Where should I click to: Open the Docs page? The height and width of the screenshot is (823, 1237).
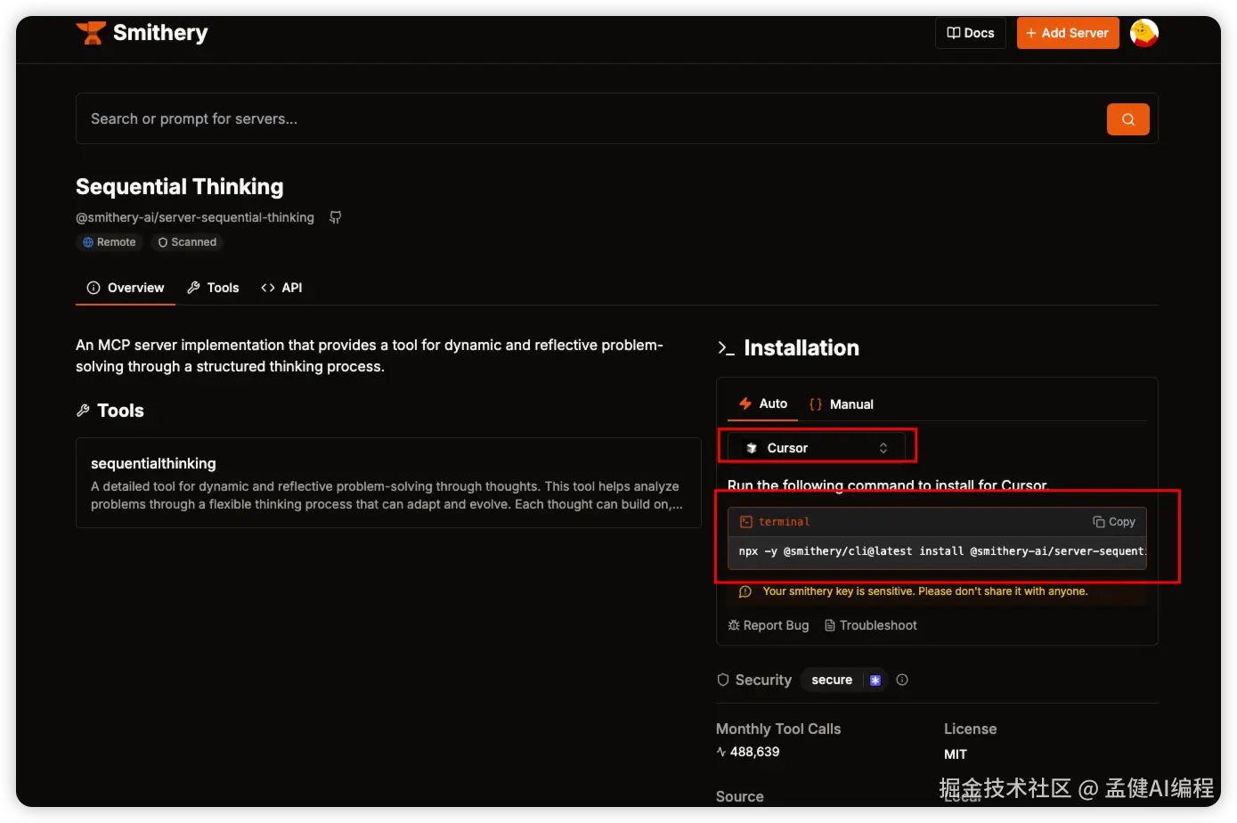click(970, 33)
